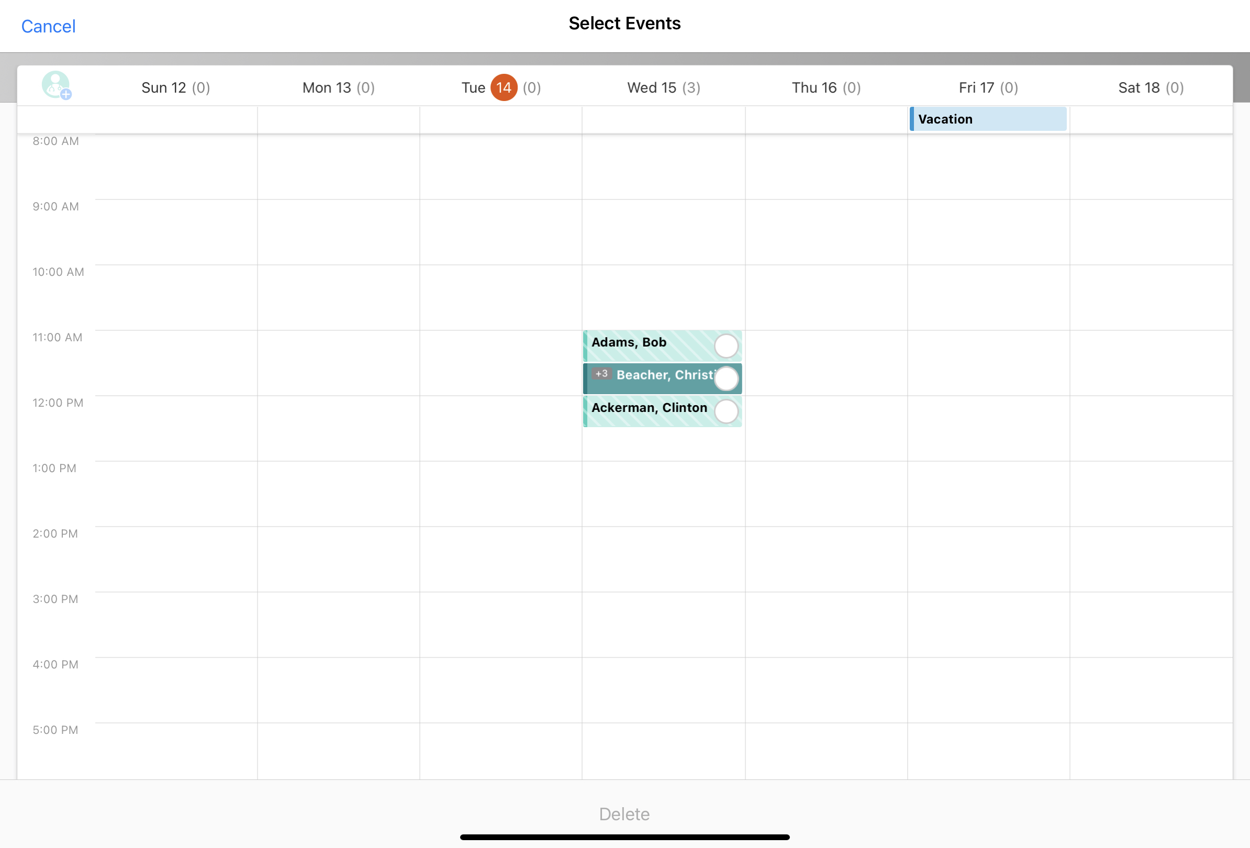The height and width of the screenshot is (848, 1250).
Task: Select the Adams, Bob event circle
Action: click(726, 346)
